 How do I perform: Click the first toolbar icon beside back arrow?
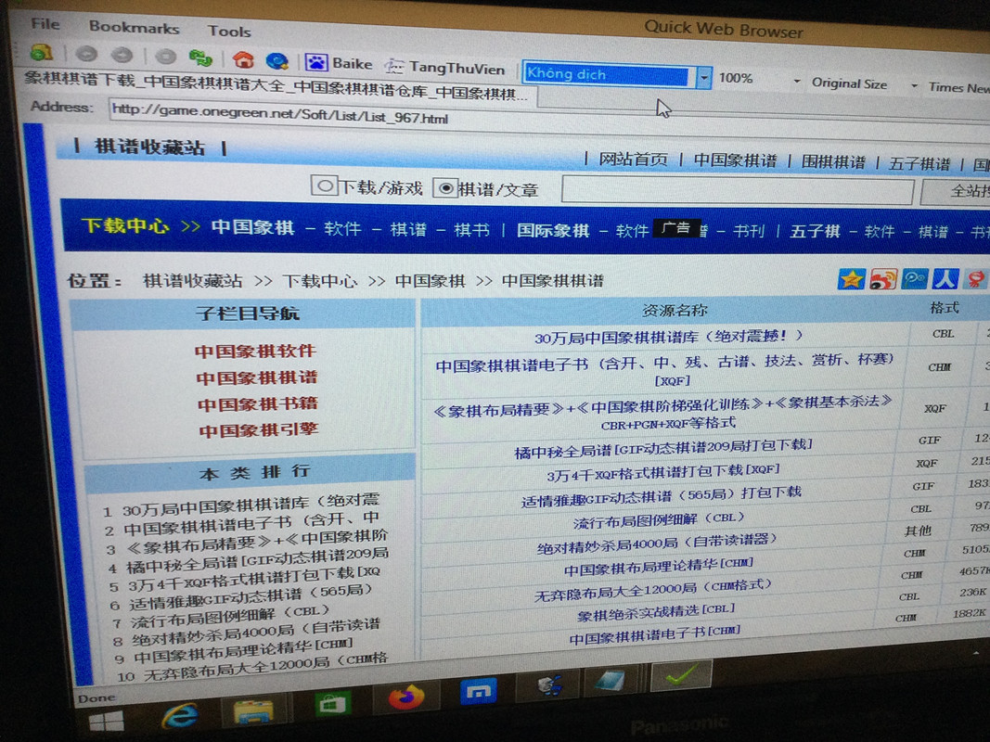tap(41, 52)
